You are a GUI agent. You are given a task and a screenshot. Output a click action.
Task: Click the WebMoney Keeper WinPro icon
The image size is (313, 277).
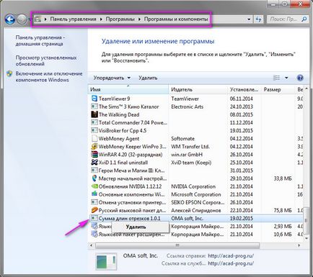click(x=94, y=147)
